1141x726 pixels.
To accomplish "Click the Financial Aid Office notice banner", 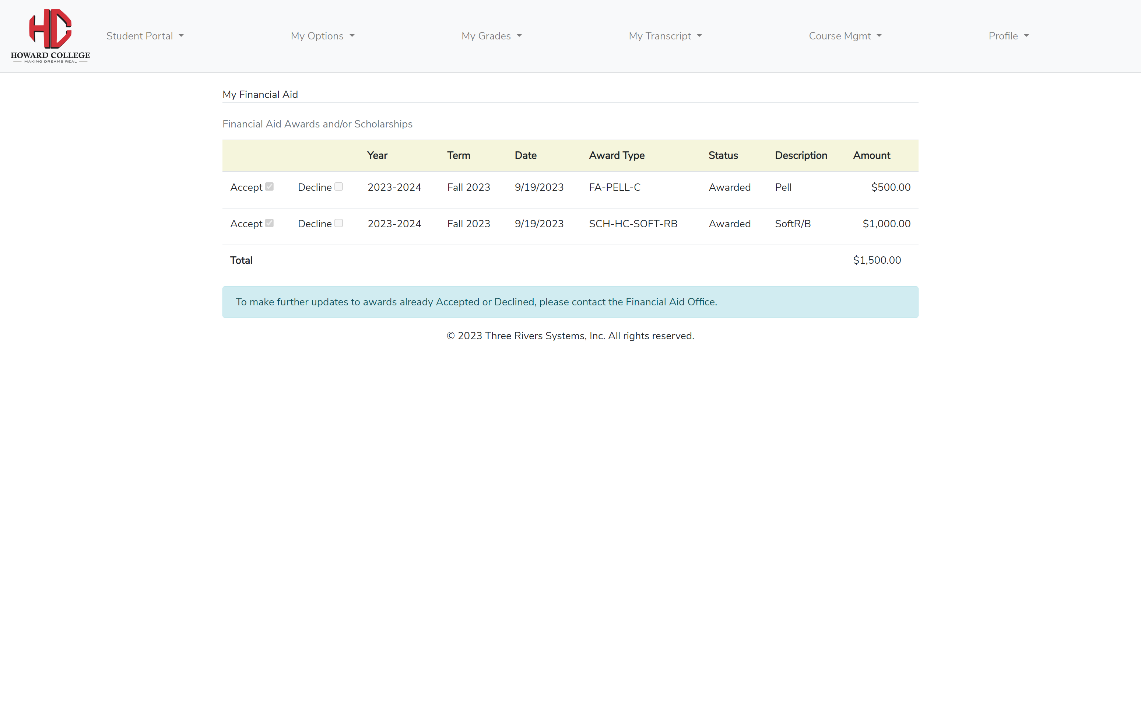I will pos(570,302).
